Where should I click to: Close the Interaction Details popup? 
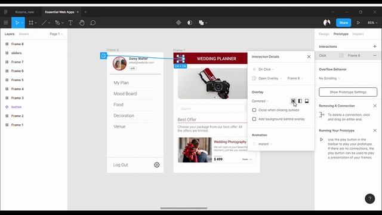[309, 57]
